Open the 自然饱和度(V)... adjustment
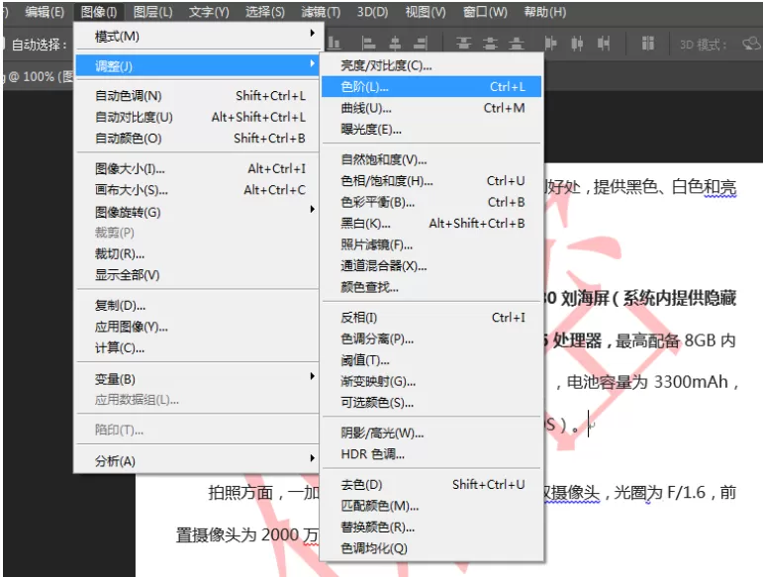Image resolution: width=763 pixels, height=577 pixels. [431, 159]
